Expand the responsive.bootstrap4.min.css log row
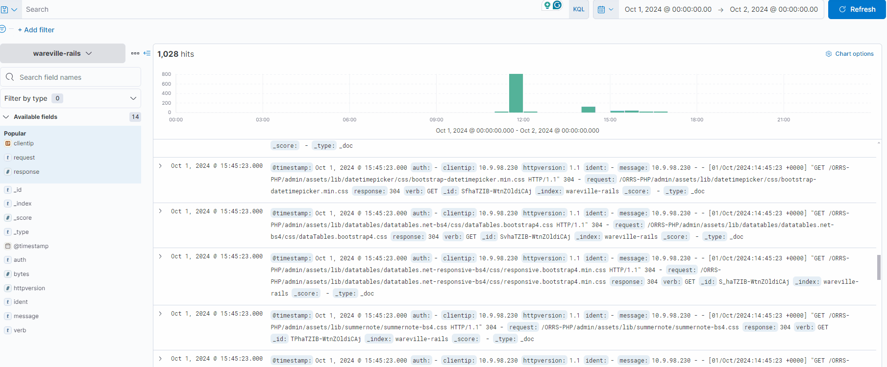This screenshot has height=367, width=887. pos(160,256)
